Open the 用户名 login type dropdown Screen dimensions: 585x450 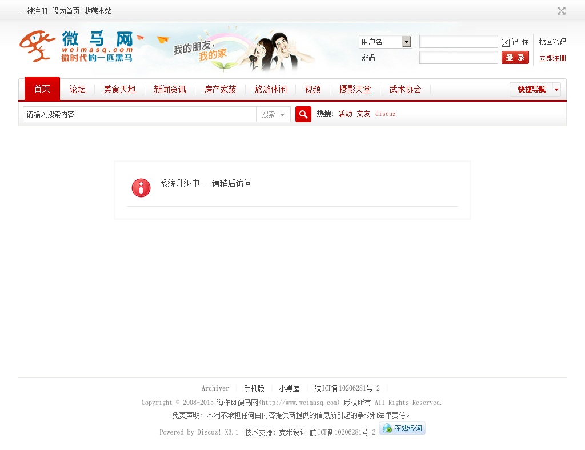(x=386, y=42)
